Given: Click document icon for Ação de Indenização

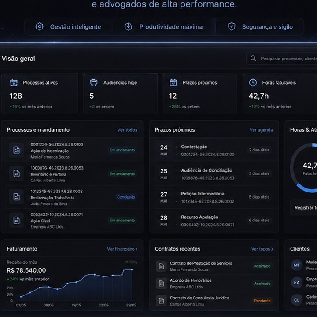Looking at the screenshot, I should point(16,150).
